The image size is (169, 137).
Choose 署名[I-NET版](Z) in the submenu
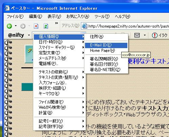[106, 70]
